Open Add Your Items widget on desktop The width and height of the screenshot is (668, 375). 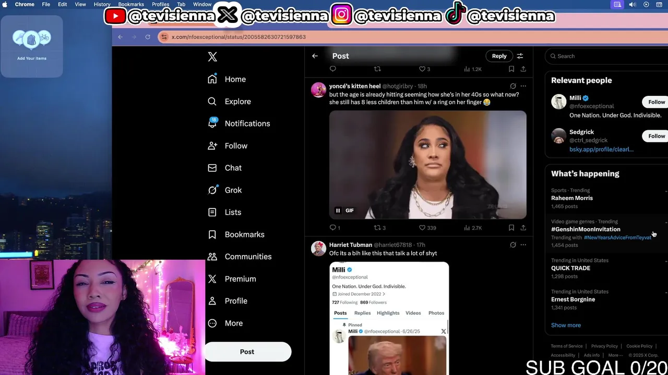pyautogui.click(x=31, y=46)
